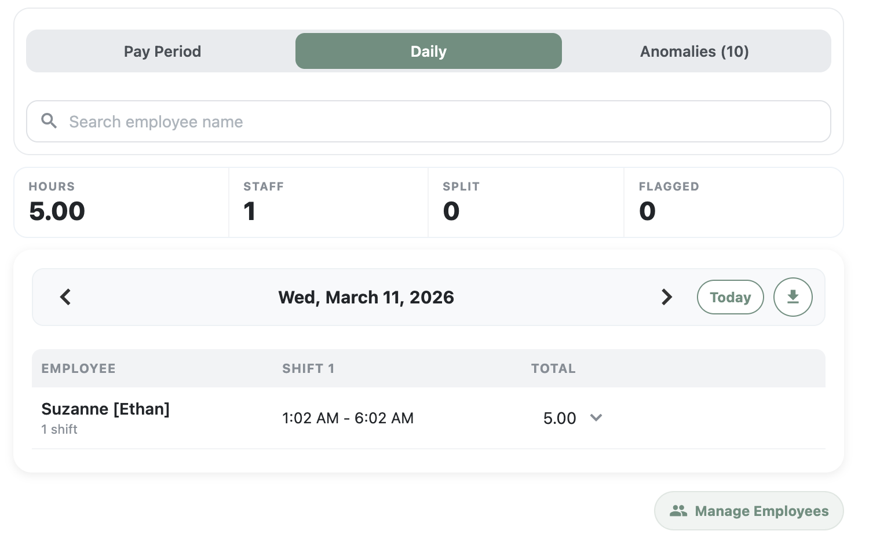Image resolution: width=891 pixels, height=542 pixels.
Task: Focus the Search employee name field
Action: pos(429,122)
